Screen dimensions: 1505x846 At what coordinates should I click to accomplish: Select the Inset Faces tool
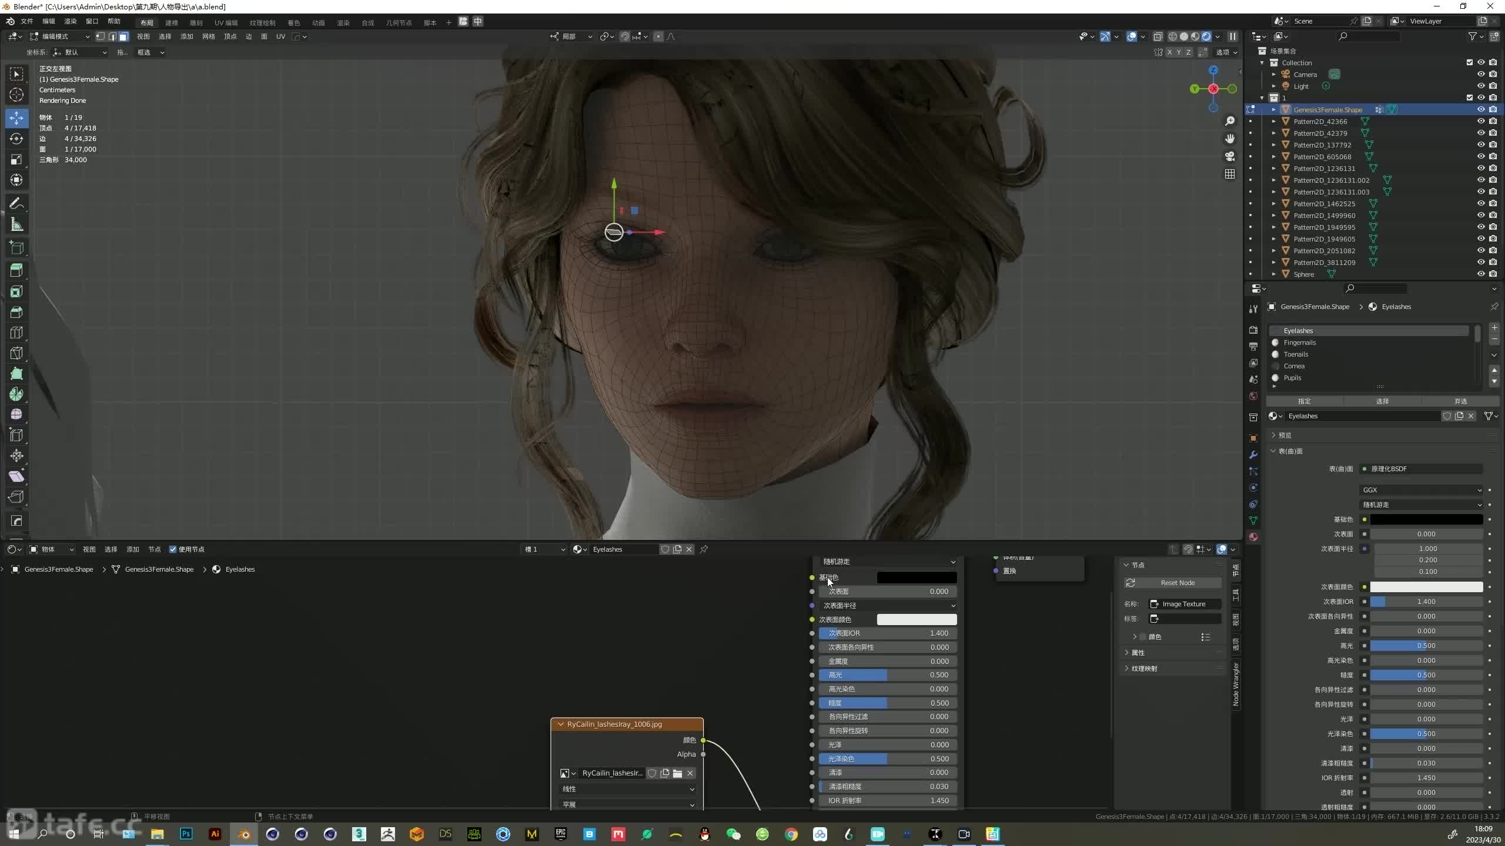click(x=16, y=291)
